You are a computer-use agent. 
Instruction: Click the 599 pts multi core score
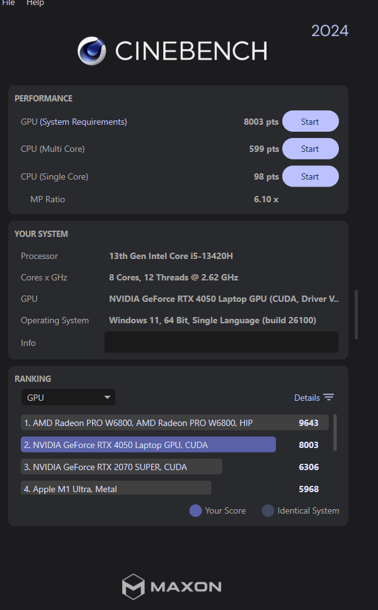(x=264, y=149)
